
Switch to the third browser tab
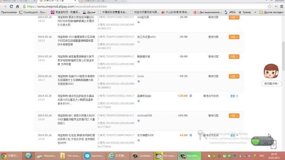tap(99, 1)
